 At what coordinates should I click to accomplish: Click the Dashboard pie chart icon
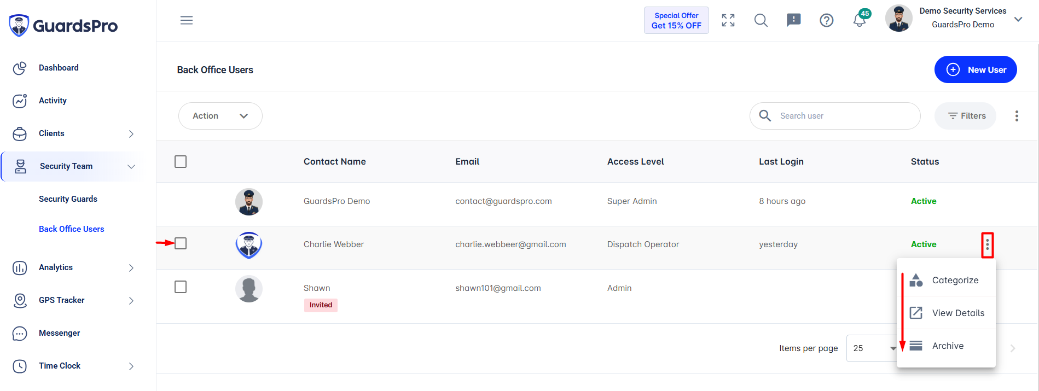point(20,68)
